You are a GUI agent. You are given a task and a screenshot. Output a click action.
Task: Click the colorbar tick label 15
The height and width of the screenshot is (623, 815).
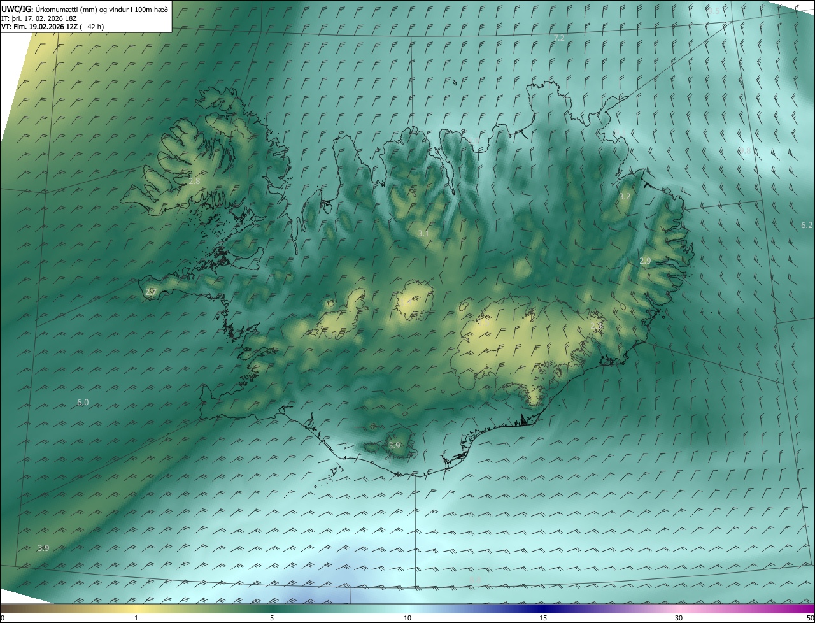(543, 619)
